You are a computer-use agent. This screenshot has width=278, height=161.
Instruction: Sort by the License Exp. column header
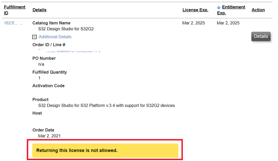tap(195, 10)
